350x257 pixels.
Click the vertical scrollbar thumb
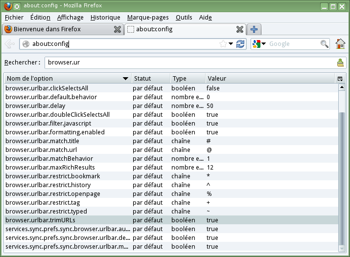(342, 178)
